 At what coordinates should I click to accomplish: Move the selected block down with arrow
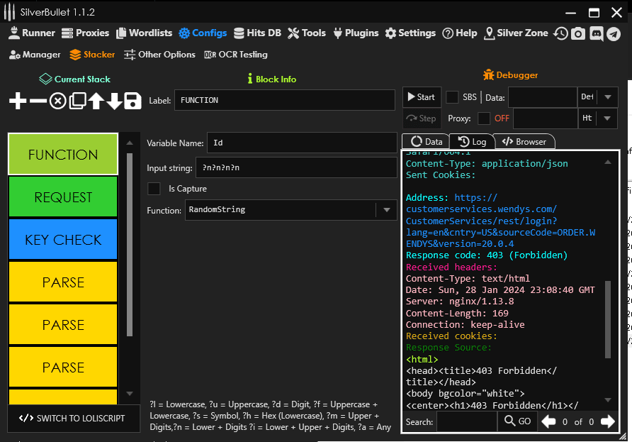(114, 101)
